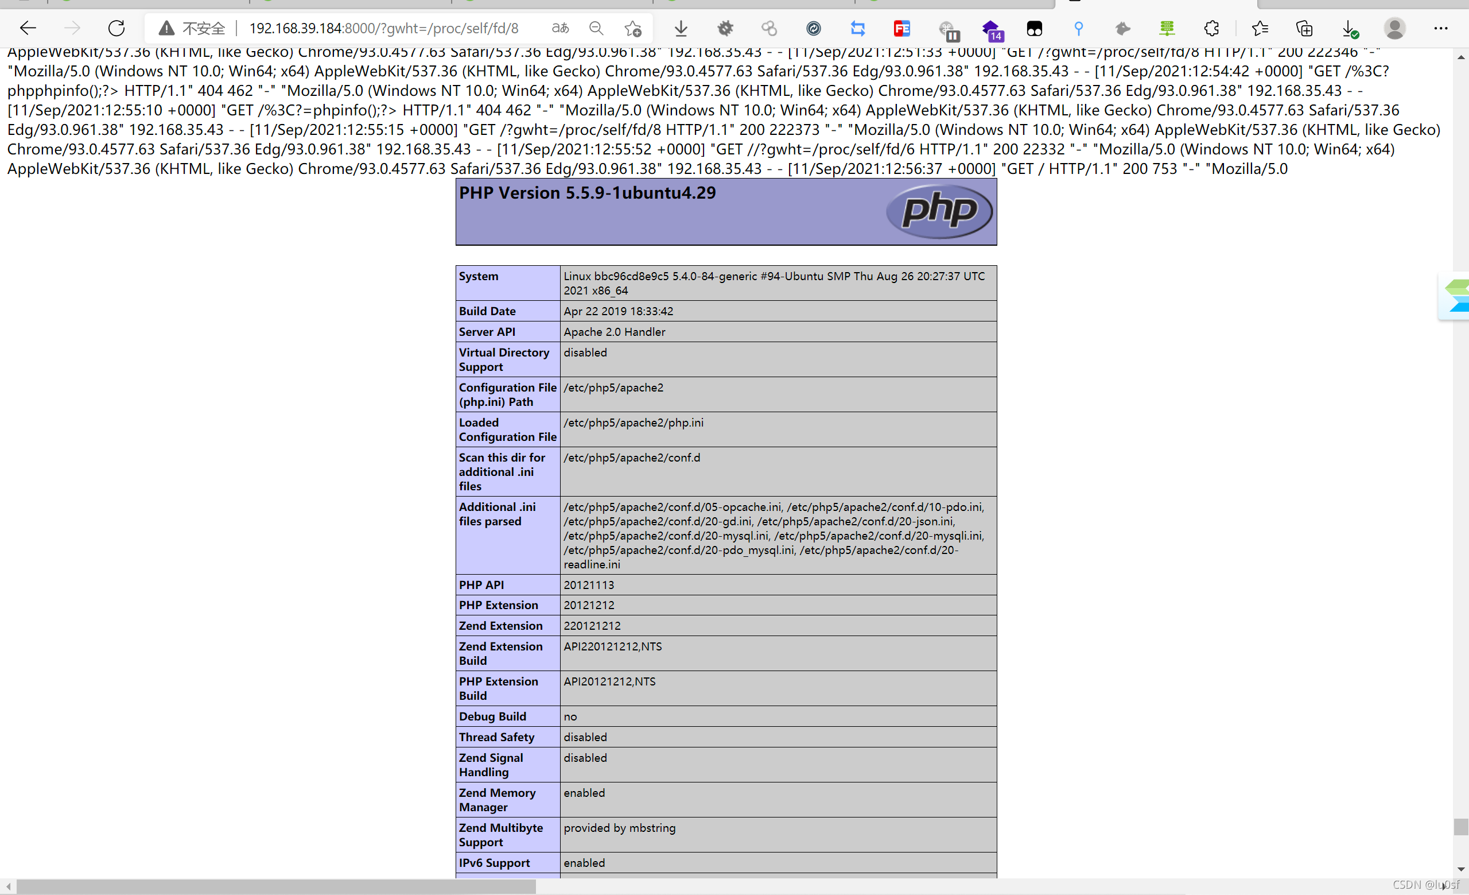Open the user profile avatar
The width and height of the screenshot is (1469, 895).
click(x=1394, y=28)
